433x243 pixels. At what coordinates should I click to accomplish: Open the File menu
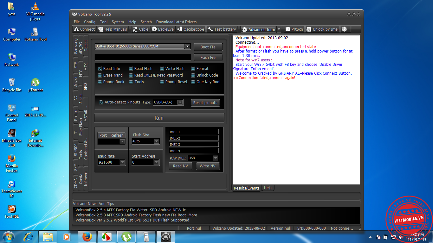tap(77, 22)
